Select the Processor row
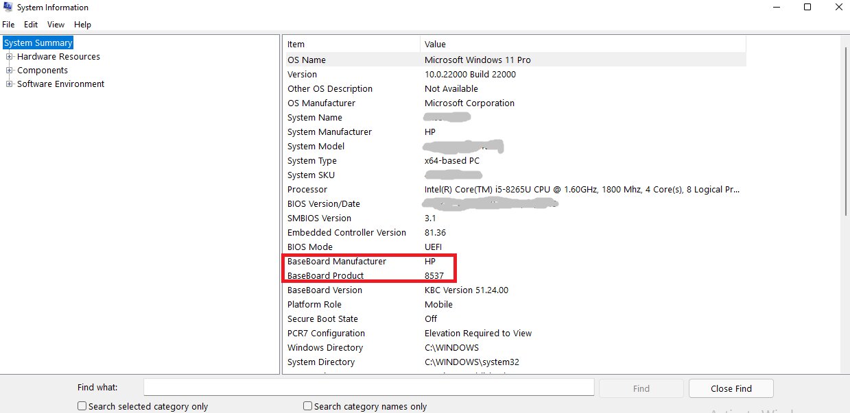 pos(307,190)
